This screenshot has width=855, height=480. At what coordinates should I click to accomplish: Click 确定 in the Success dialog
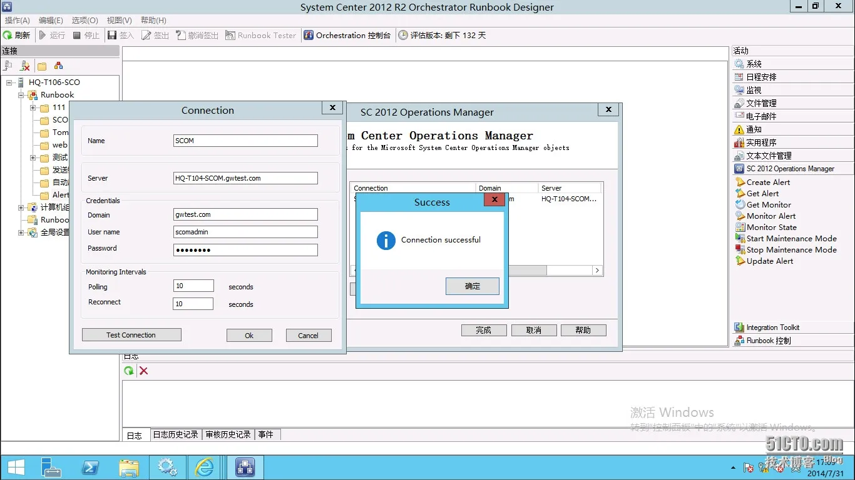[x=473, y=286]
